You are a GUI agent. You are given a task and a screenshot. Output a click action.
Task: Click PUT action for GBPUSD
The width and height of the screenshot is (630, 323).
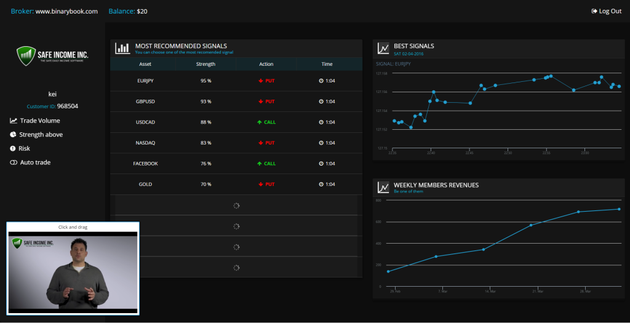266,102
